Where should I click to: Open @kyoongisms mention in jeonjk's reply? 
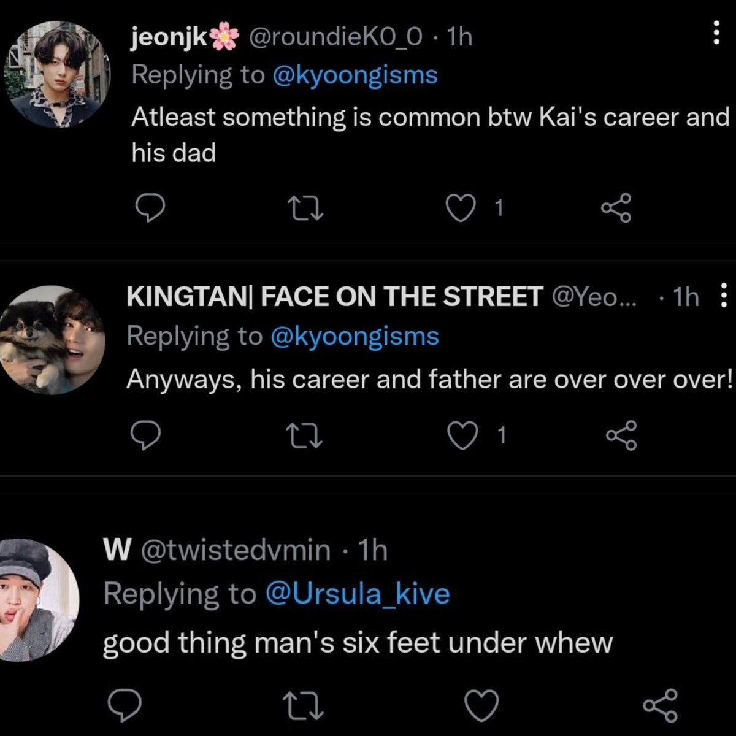pyautogui.click(x=355, y=76)
